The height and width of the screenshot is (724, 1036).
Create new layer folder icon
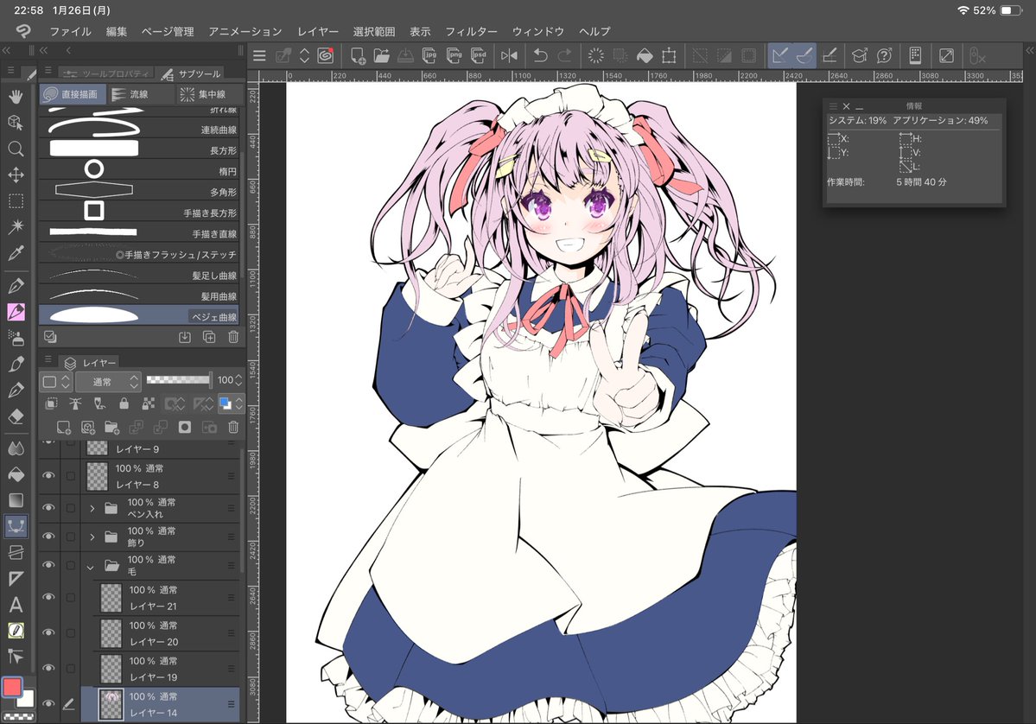pyautogui.click(x=111, y=428)
